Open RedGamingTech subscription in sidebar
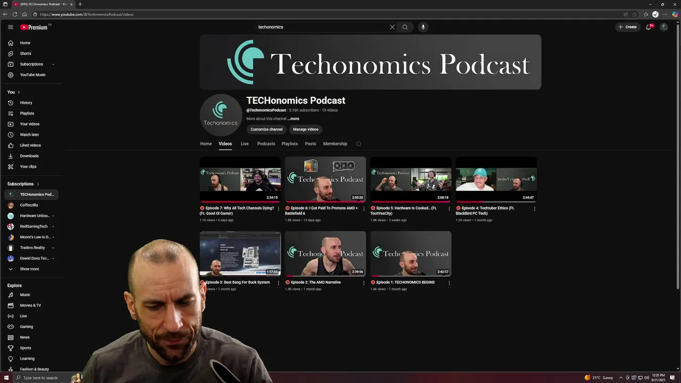This screenshot has height=383, width=681. (x=32, y=227)
